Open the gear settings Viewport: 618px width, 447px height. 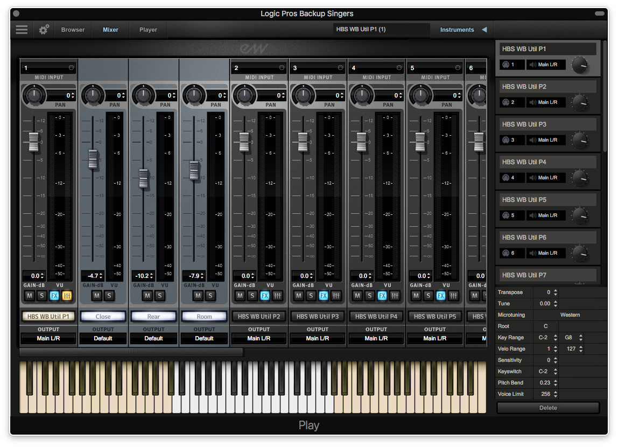tap(44, 30)
